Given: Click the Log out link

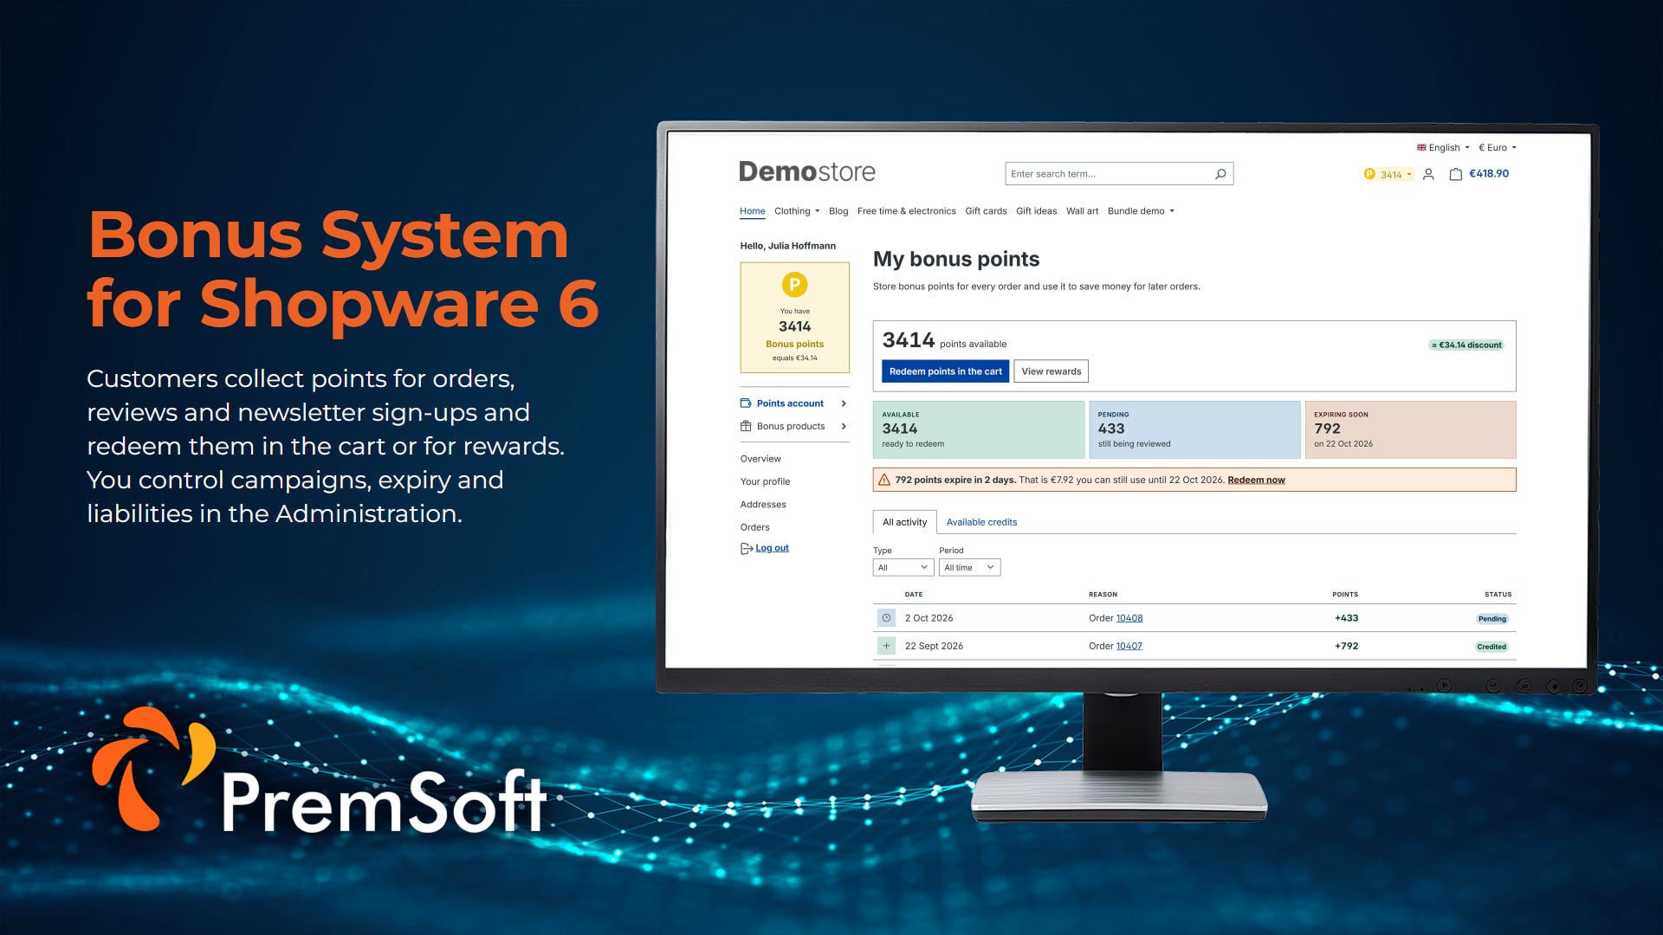Looking at the screenshot, I should click(x=772, y=548).
